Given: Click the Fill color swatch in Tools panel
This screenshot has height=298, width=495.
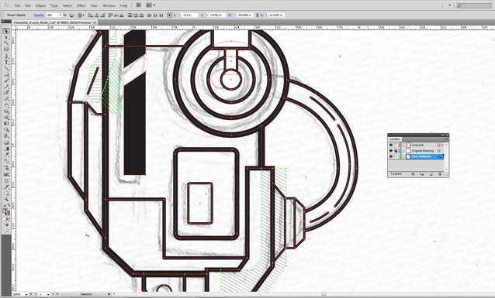Looking at the screenshot, I should click(5, 210).
